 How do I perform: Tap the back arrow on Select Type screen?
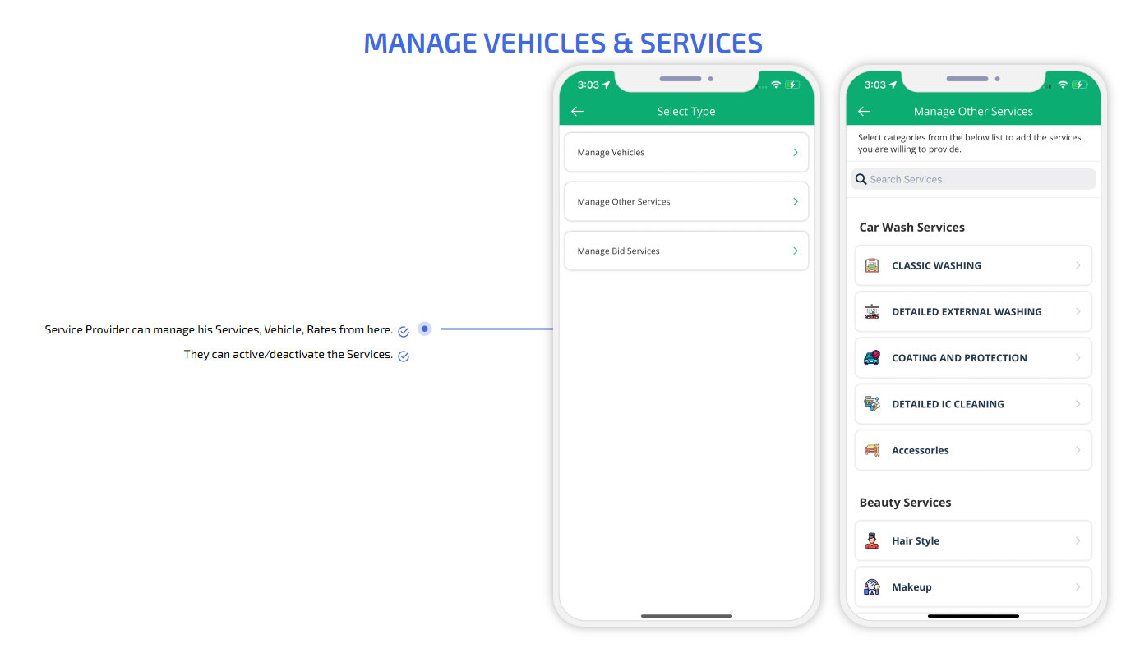[577, 112]
